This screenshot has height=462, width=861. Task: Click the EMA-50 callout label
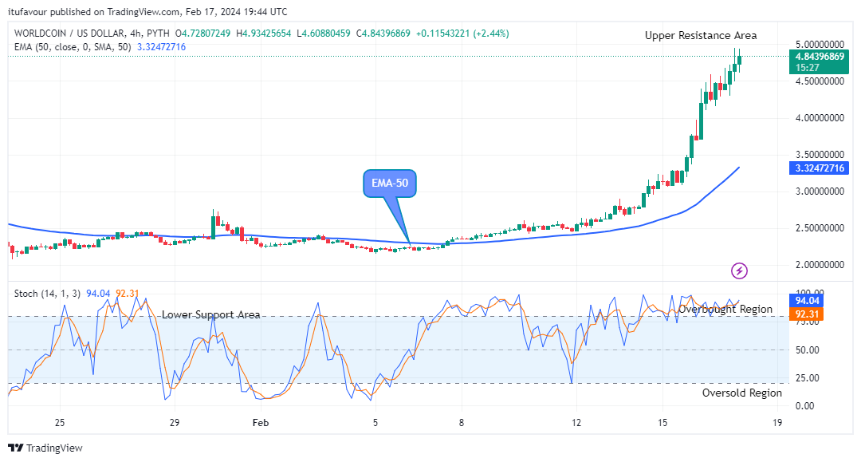point(390,183)
